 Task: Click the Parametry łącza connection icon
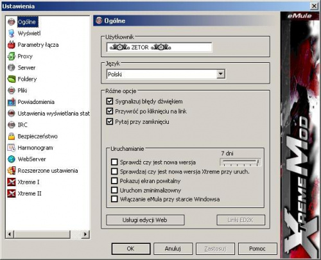[12, 45]
